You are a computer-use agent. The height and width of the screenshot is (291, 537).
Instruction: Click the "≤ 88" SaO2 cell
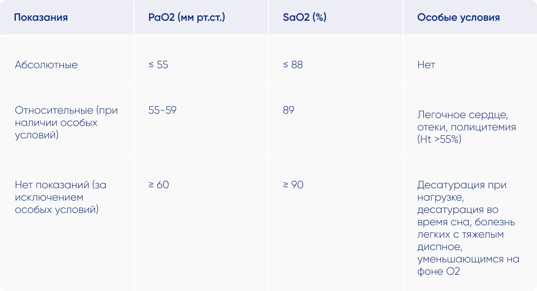(293, 65)
